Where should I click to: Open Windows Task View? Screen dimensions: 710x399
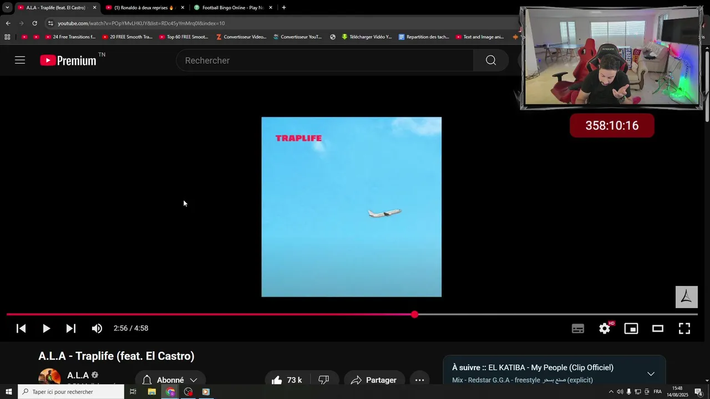coord(133,392)
